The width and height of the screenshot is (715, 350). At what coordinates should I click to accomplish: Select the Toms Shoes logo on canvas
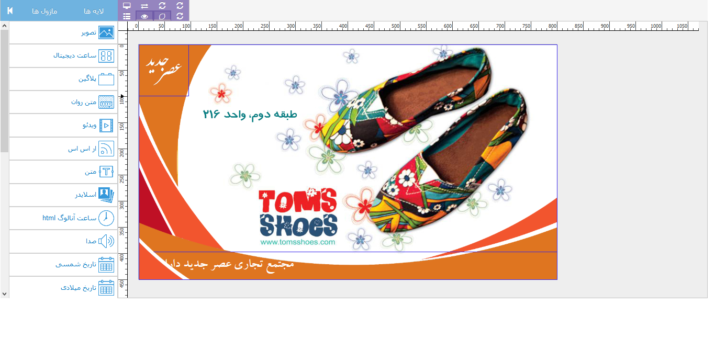298,212
